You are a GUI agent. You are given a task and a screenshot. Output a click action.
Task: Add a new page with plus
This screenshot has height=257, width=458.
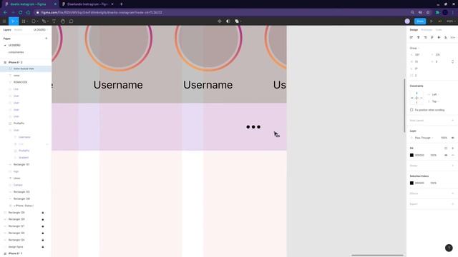coord(46,39)
